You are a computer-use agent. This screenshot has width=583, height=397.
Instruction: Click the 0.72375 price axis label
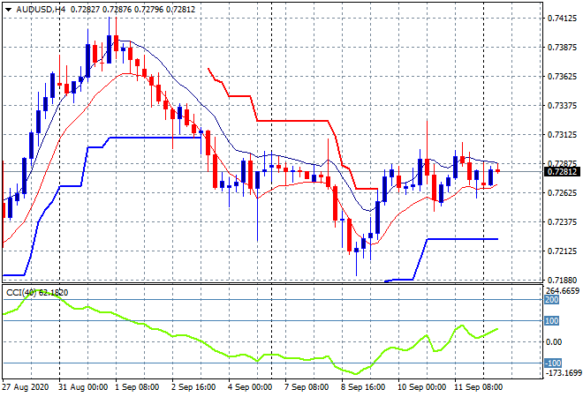click(562, 221)
